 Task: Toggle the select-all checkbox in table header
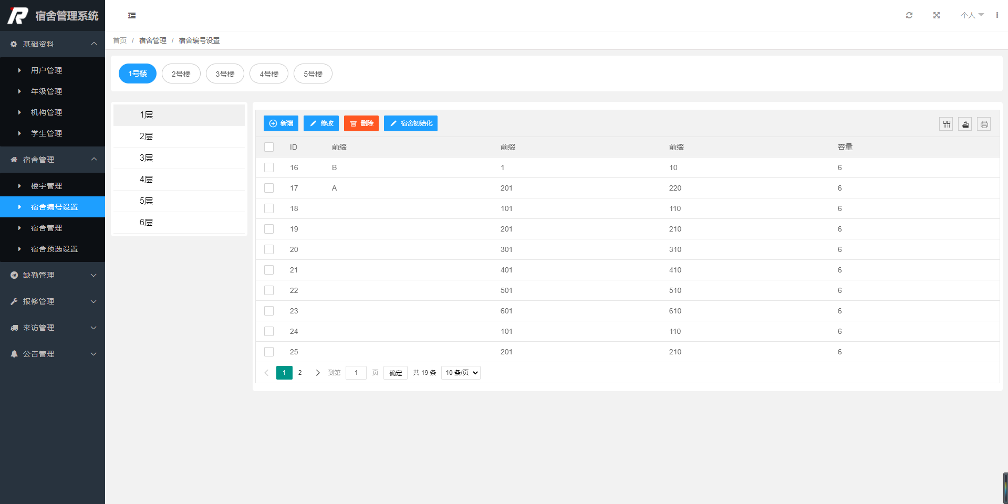tap(269, 147)
